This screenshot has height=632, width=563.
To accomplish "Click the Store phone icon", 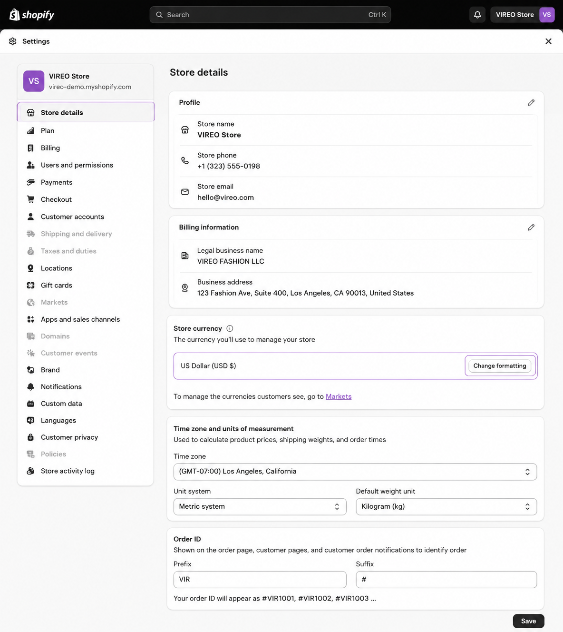I will coord(185,160).
